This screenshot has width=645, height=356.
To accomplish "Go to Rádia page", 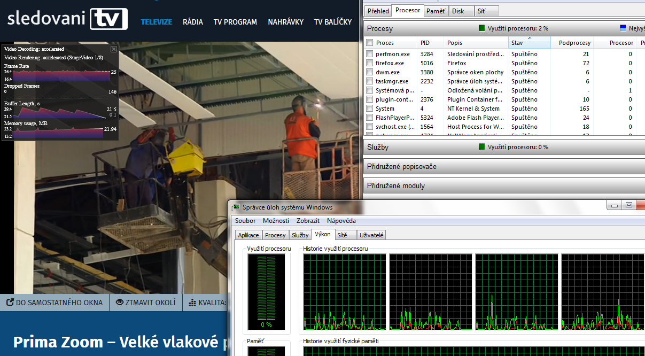I will [193, 22].
